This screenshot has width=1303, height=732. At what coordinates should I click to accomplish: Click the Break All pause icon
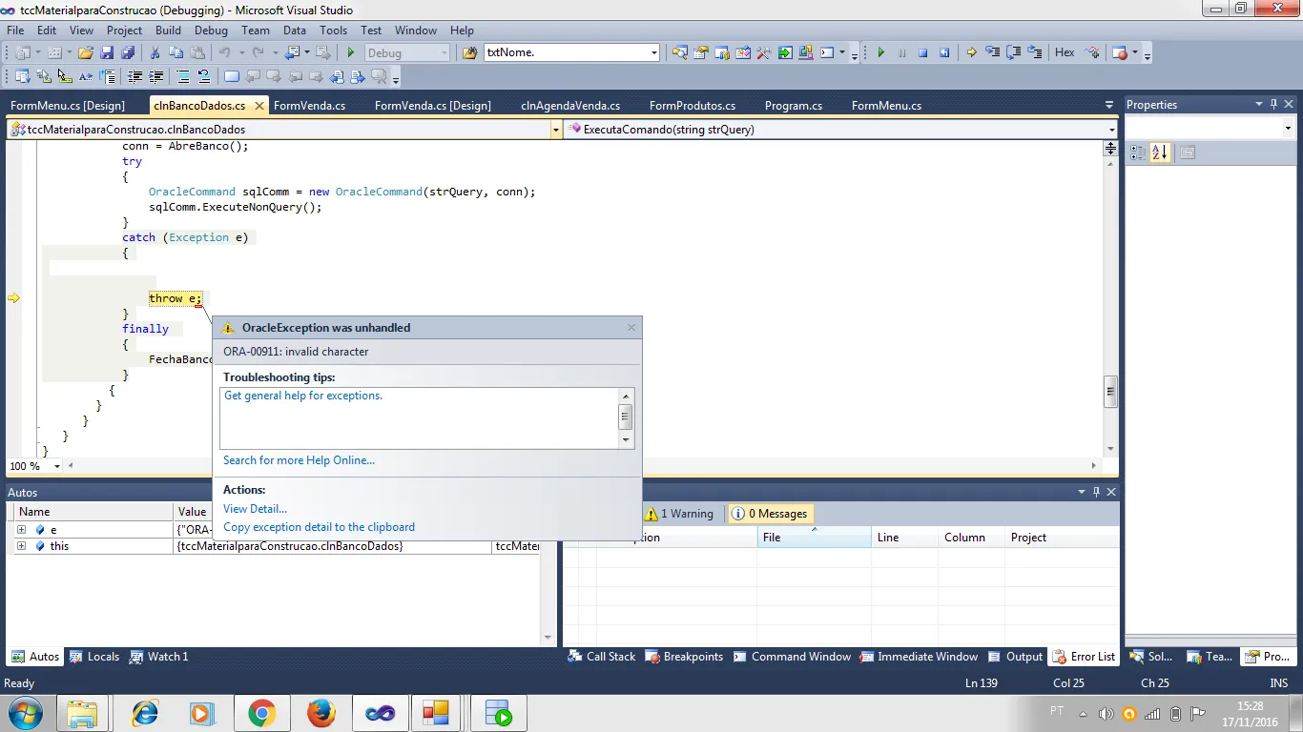click(901, 52)
